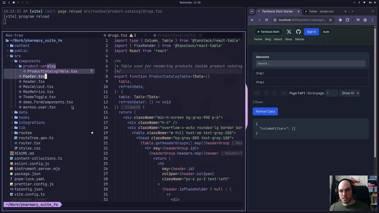Sort by the Denumire column header
This screenshot has width=379, height=213.
(262, 57)
